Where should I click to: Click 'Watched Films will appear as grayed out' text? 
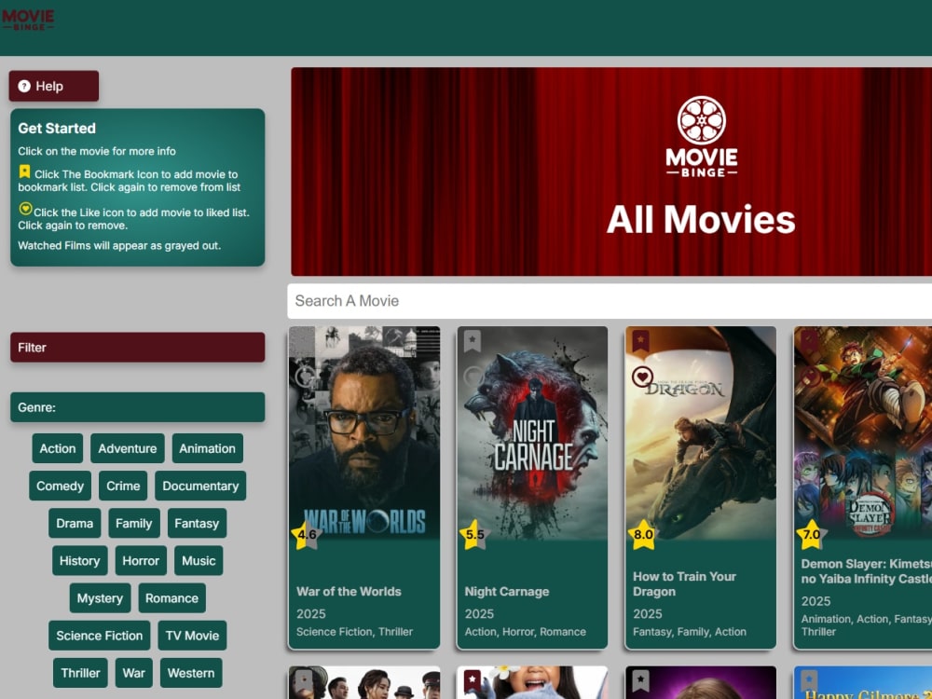[x=119, y=245]
